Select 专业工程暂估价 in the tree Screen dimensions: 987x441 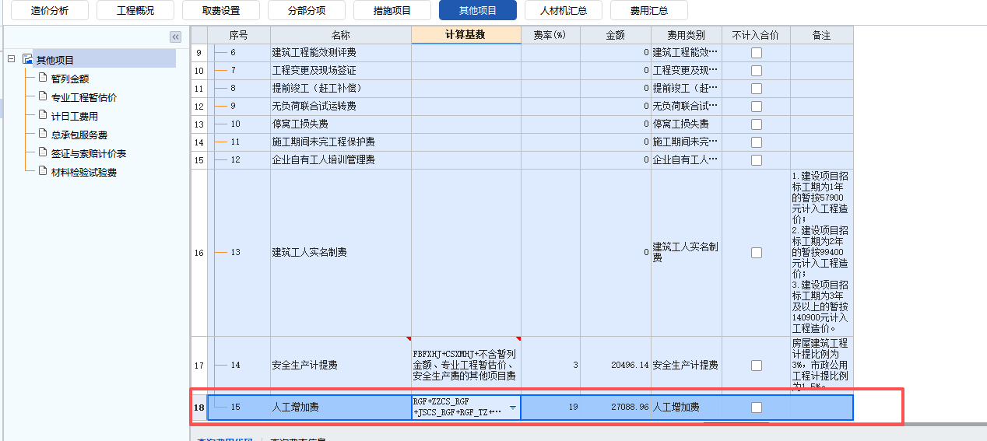[84, 97]
